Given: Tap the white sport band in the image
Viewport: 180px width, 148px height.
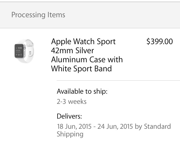Looking at the screenshot, I should point(29,51).
